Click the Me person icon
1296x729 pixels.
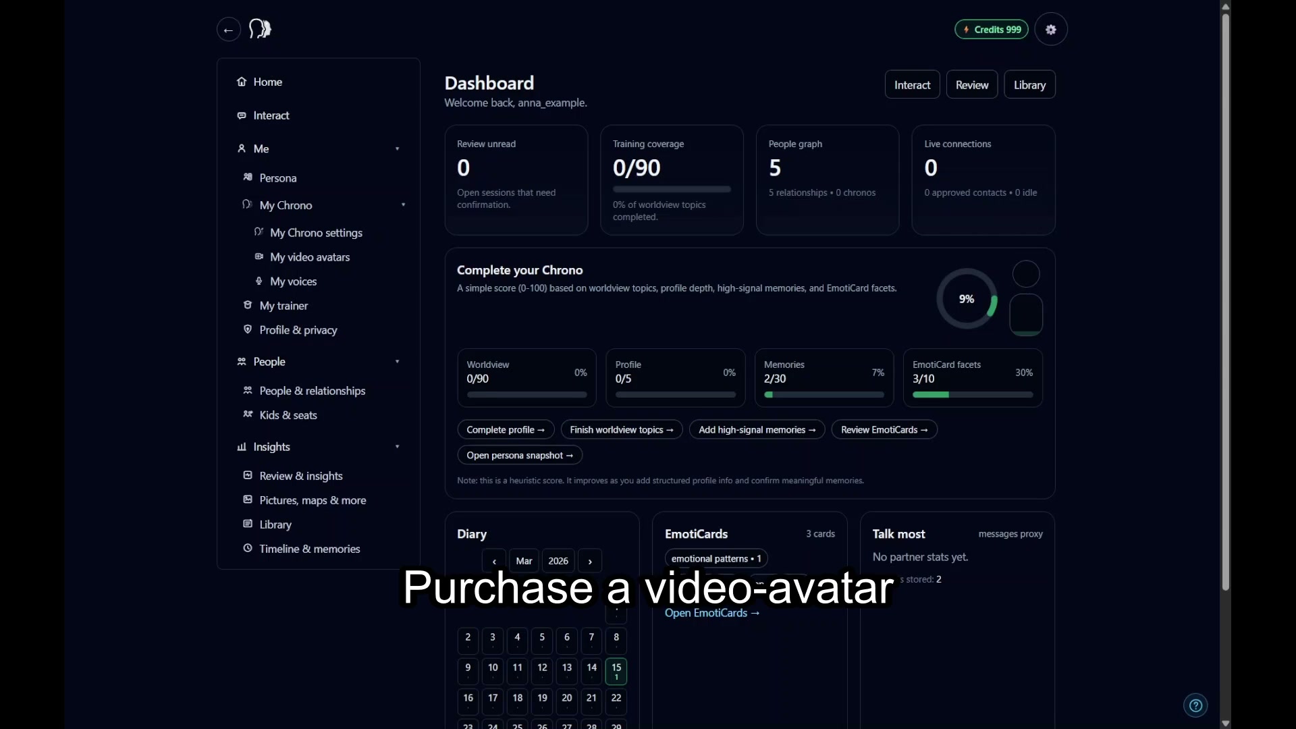click(x=242, y=148)
